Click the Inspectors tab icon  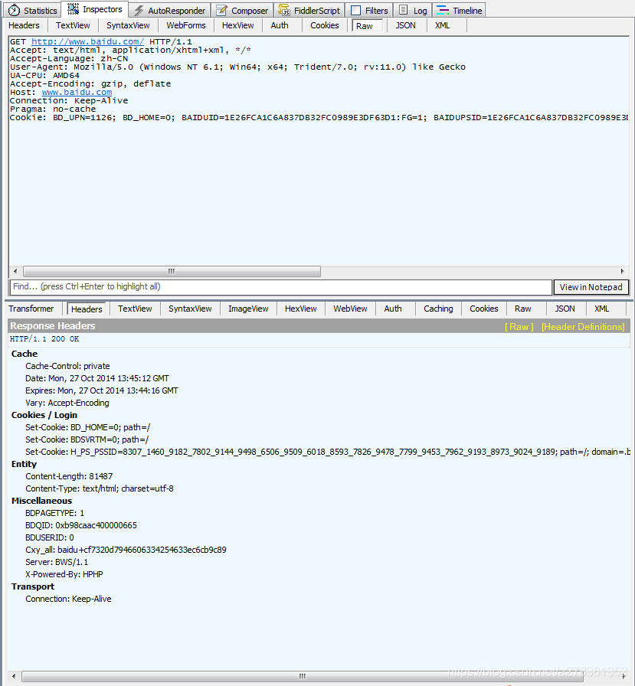point(73,8)
